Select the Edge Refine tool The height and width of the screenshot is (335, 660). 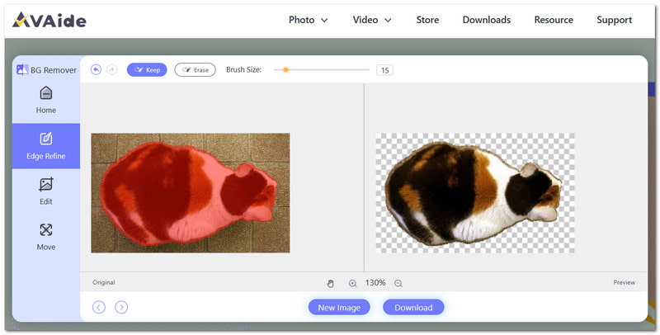(46, 146)
